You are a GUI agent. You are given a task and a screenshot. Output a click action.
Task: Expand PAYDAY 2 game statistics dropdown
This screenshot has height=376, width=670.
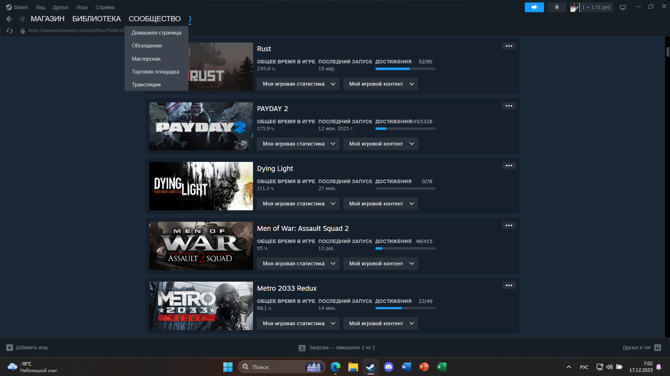click(x=298, y=144)
